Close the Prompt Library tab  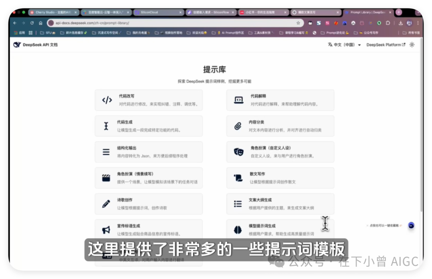390,12
